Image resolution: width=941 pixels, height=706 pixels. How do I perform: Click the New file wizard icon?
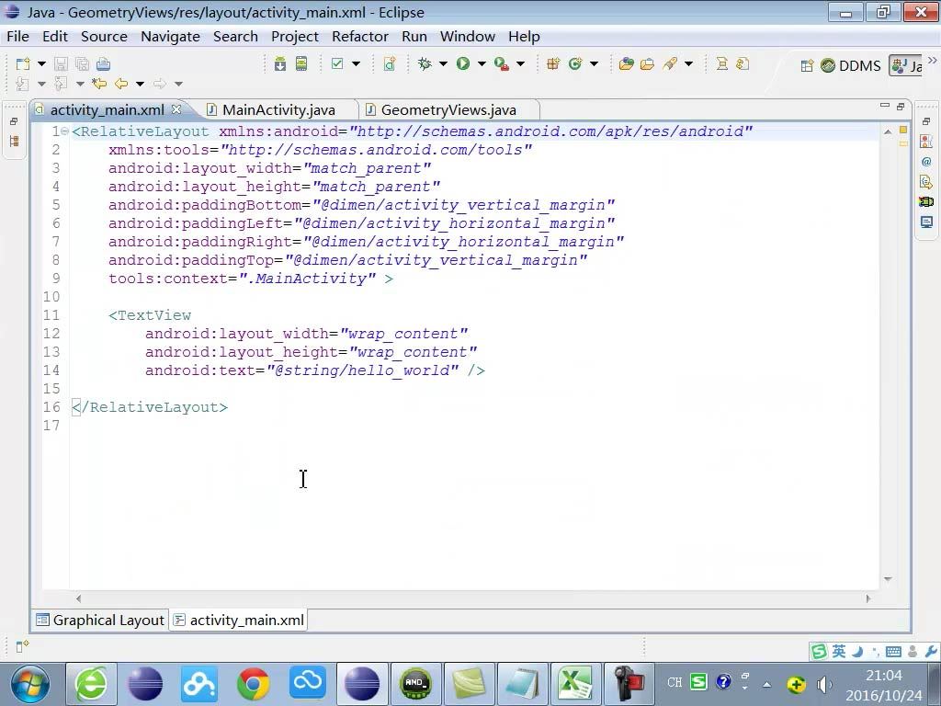coord(23,63)
